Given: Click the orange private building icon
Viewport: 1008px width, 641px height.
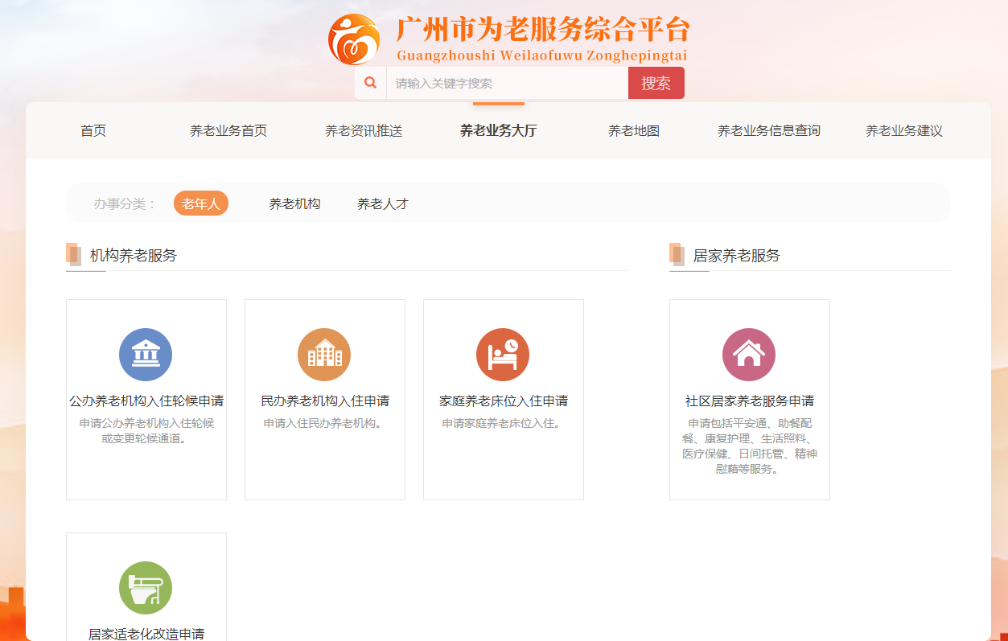Looking at the screenshot, I should pyautogui.click(x=324, y=355).
